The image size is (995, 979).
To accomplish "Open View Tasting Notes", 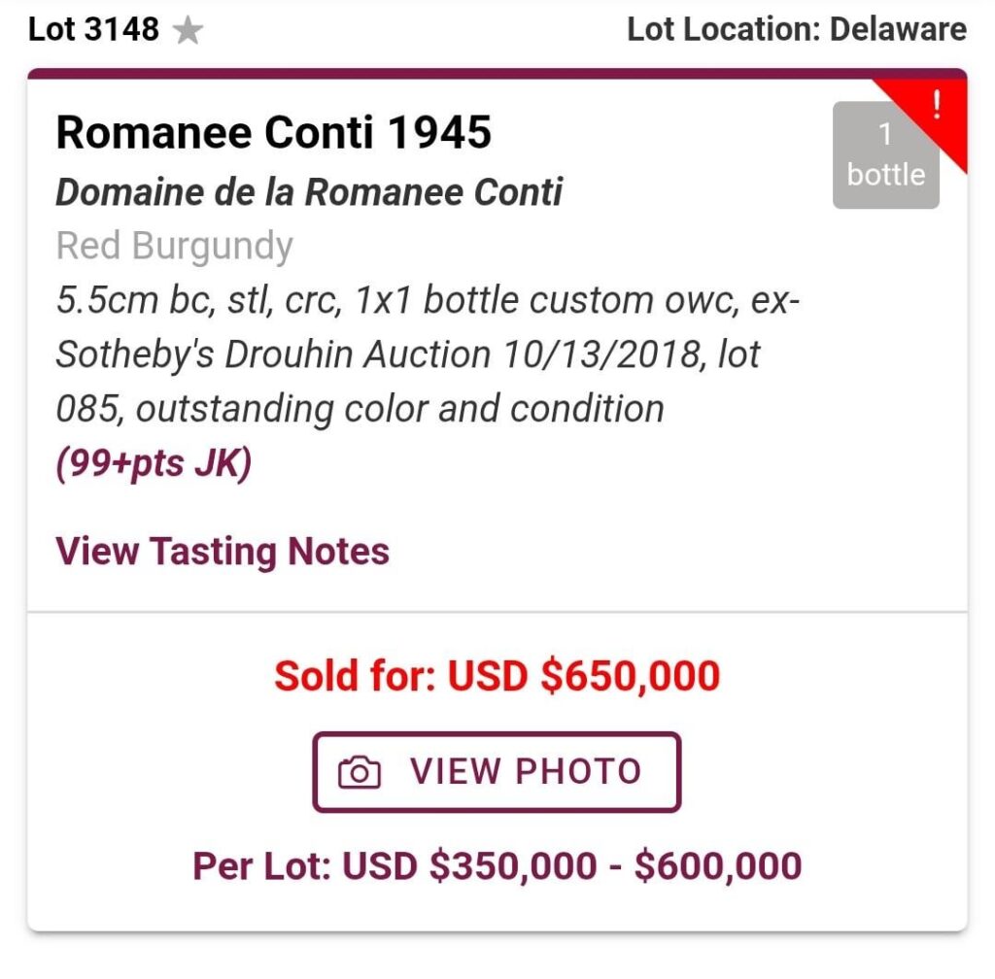I will pyautogui.click(x=223, y=552).
